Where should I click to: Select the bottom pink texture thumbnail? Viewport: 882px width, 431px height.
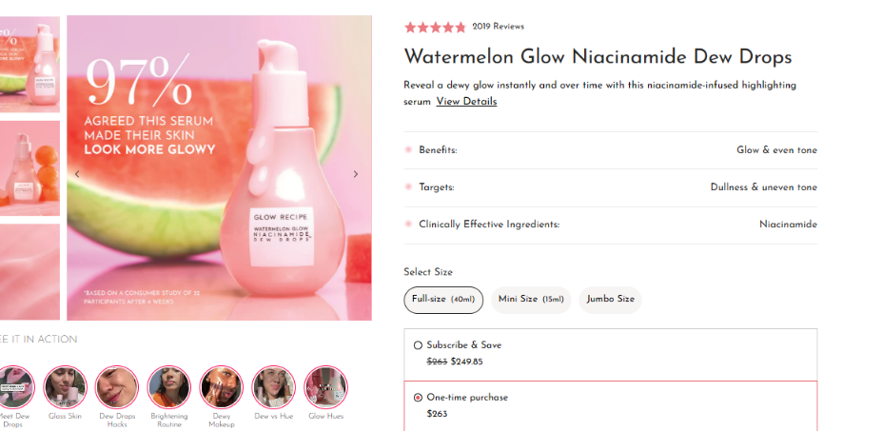tap(29, 272)
